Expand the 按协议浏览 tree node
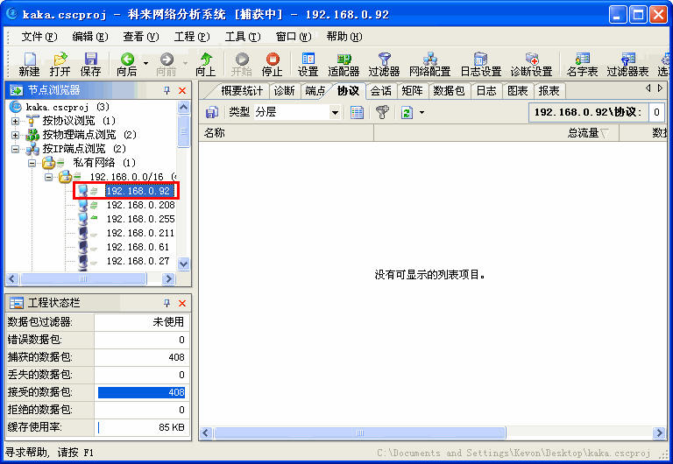 tap(16, 122)
